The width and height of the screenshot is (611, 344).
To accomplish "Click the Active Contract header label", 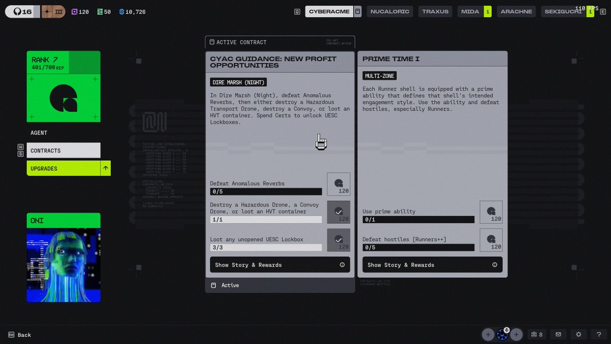I will pos(241,42).
